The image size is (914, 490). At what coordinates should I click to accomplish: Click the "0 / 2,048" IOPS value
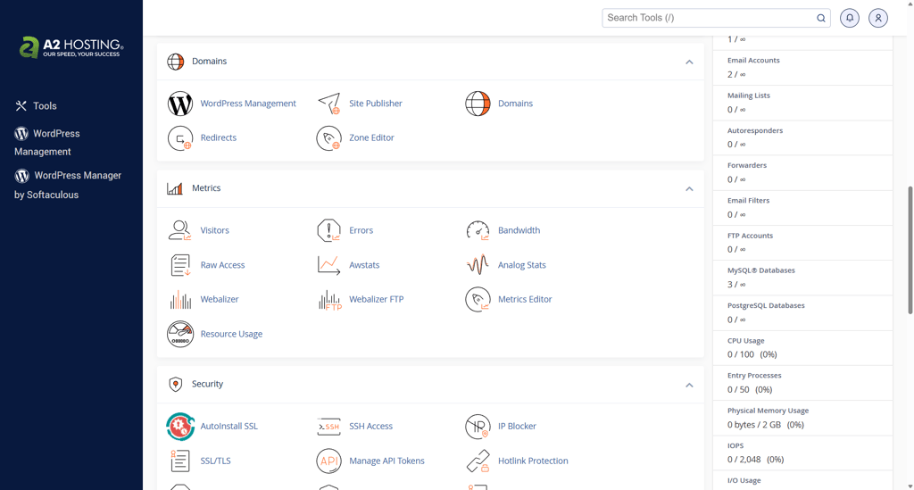coord(744,460)
